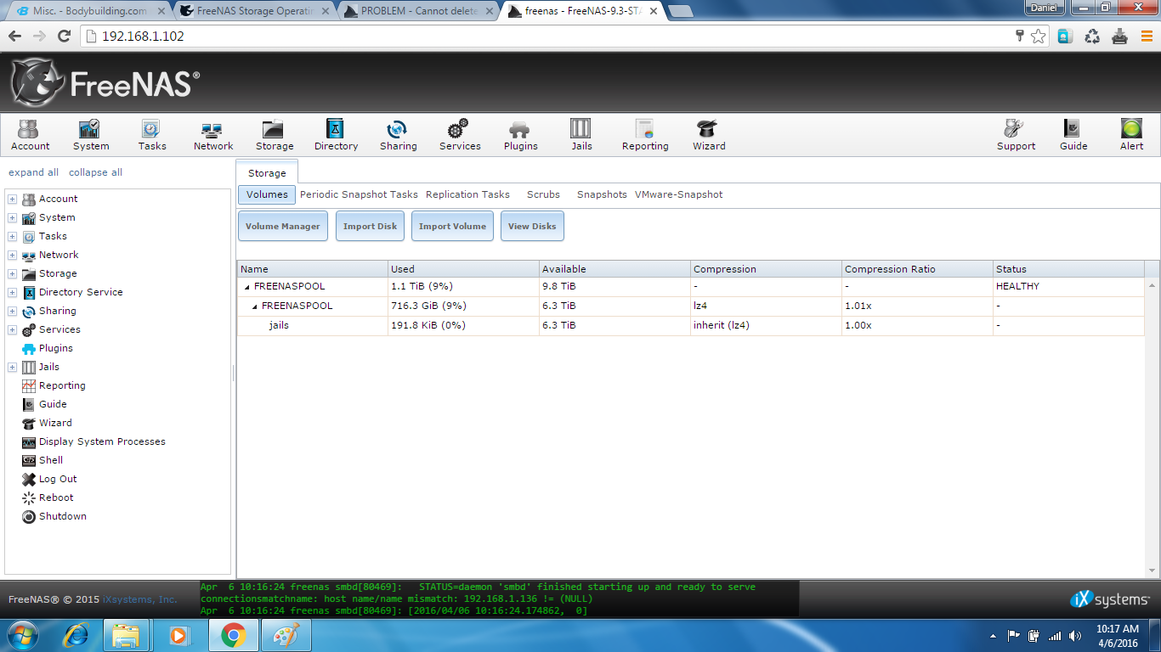Select the Storage page tab
The height and width of the screenshot is (652, 1161).
[267, 172]
